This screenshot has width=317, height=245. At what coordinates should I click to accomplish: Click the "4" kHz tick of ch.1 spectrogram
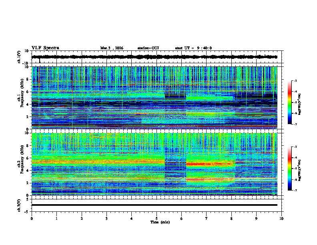click(x=28, y=104)
